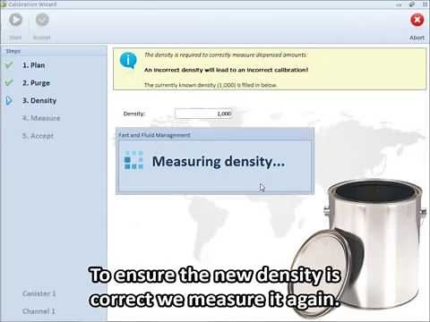Viewport: 430px width, 322px height.
Task: Select step 1. Plan
Action: point(33,65)
